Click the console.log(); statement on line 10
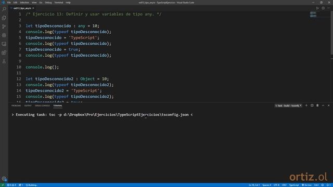Image resolution: width=333 pixels, height=187 pixels. click(x=42, y=67)
